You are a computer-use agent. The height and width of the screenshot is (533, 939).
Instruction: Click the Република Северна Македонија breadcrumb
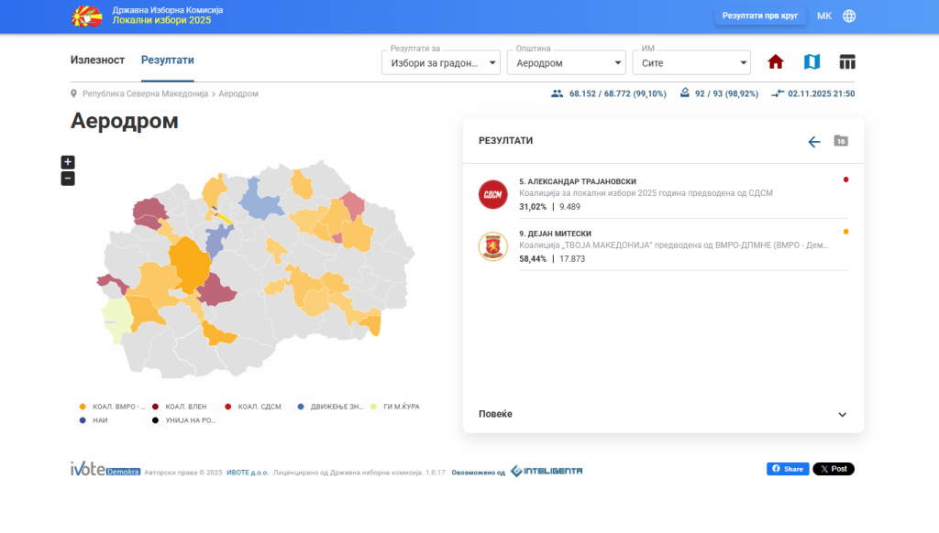(145, 93)
